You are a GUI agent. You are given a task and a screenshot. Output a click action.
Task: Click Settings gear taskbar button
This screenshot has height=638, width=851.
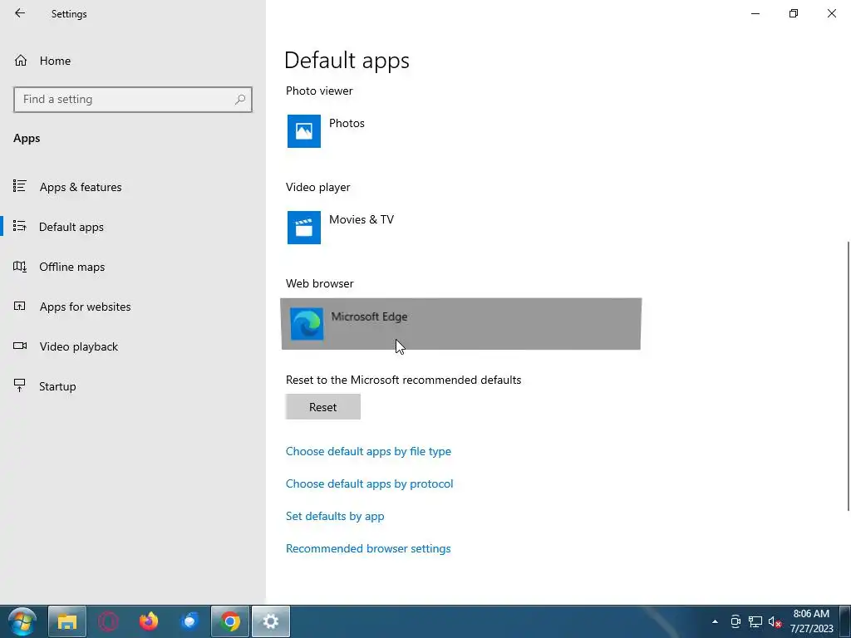[x=271, y=621]
